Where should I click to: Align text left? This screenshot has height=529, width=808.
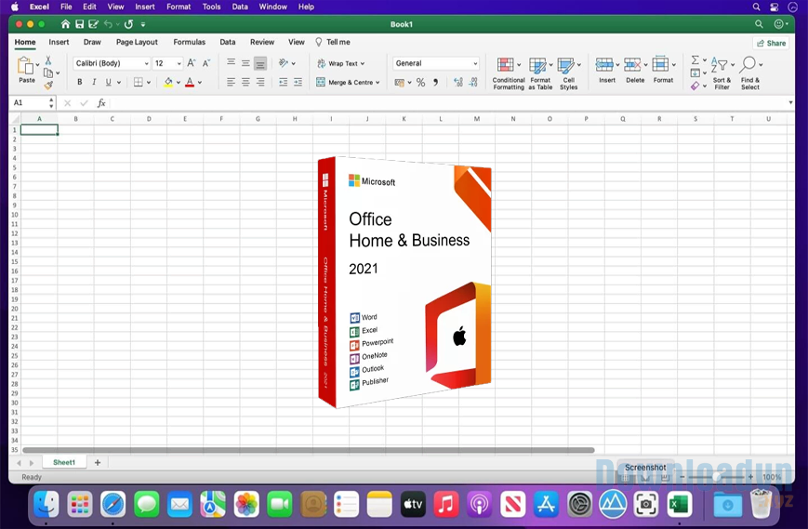click(231, 82)
